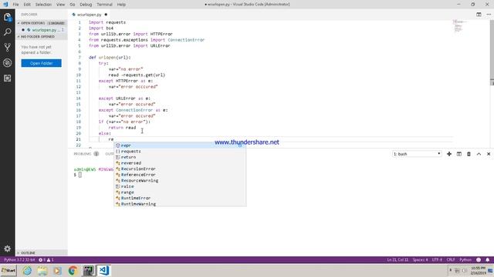Viewport: 494px width, 277px height.
Task: Choose 'range' from autocomplete suggestions
Action: click(x=180, y=192)
